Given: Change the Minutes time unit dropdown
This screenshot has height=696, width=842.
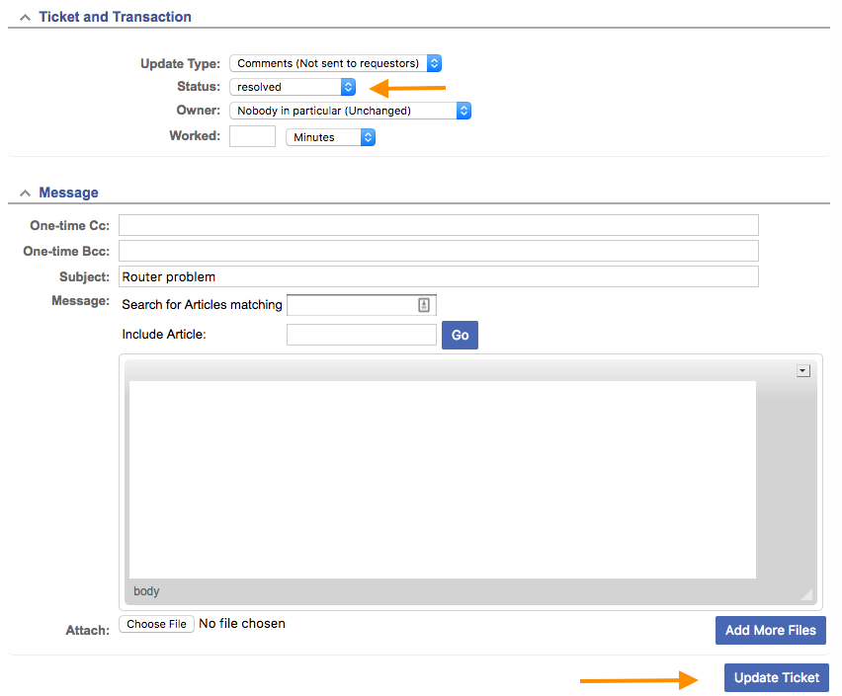Looking at the screenshot, I should coord(330,137).
